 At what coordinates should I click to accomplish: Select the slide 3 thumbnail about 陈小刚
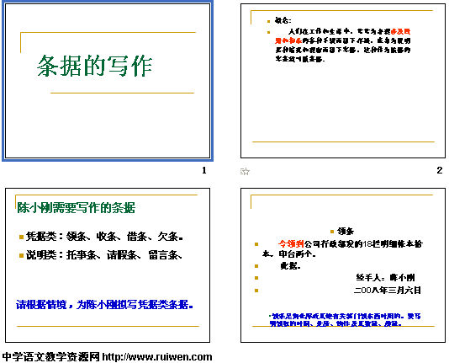click(108, 265)
